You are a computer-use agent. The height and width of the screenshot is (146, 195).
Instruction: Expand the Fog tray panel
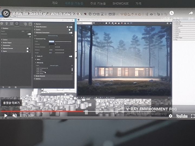pyautogui.click(x=184, y=40)
